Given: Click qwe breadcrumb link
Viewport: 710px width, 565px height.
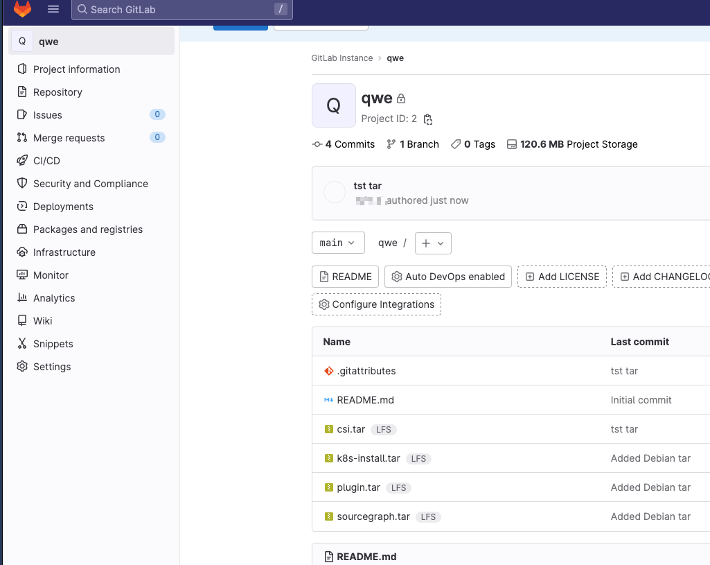Looking at the screenshot, I should pos(395,58).
